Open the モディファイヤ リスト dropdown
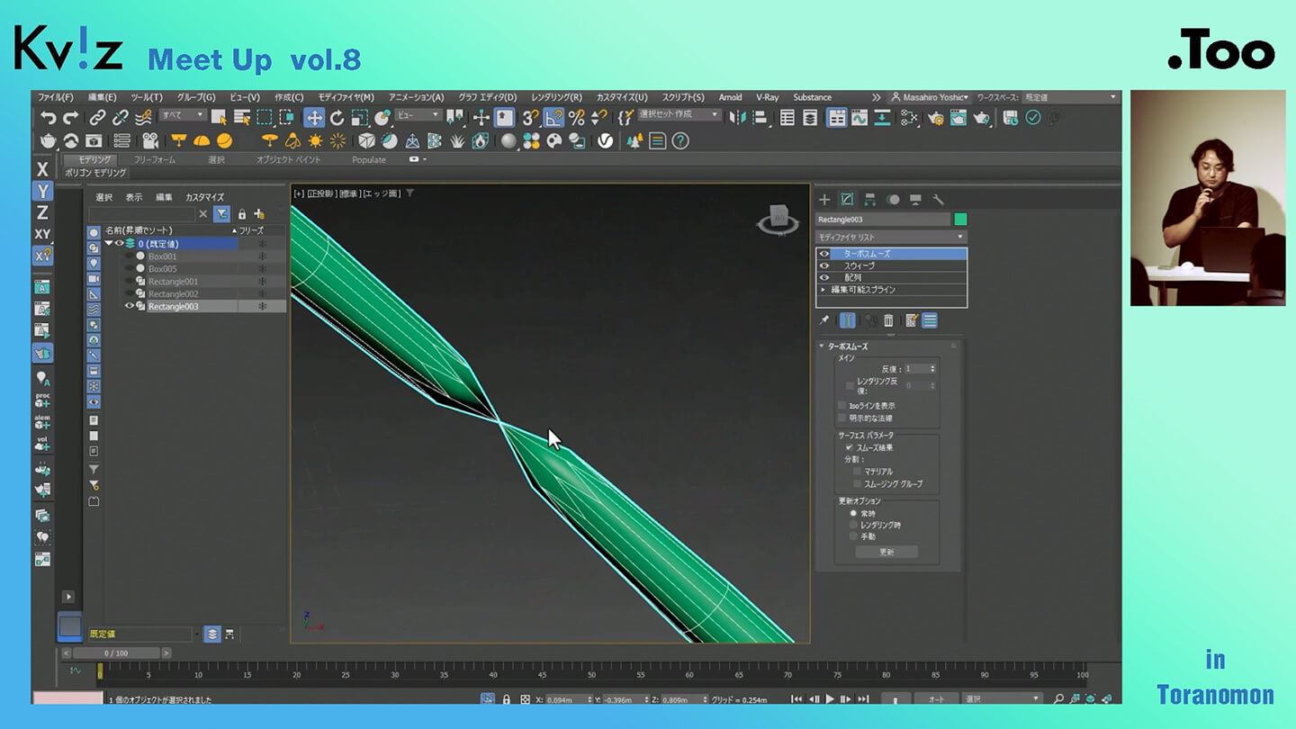The image size is (1296, 729). point(890,237)
